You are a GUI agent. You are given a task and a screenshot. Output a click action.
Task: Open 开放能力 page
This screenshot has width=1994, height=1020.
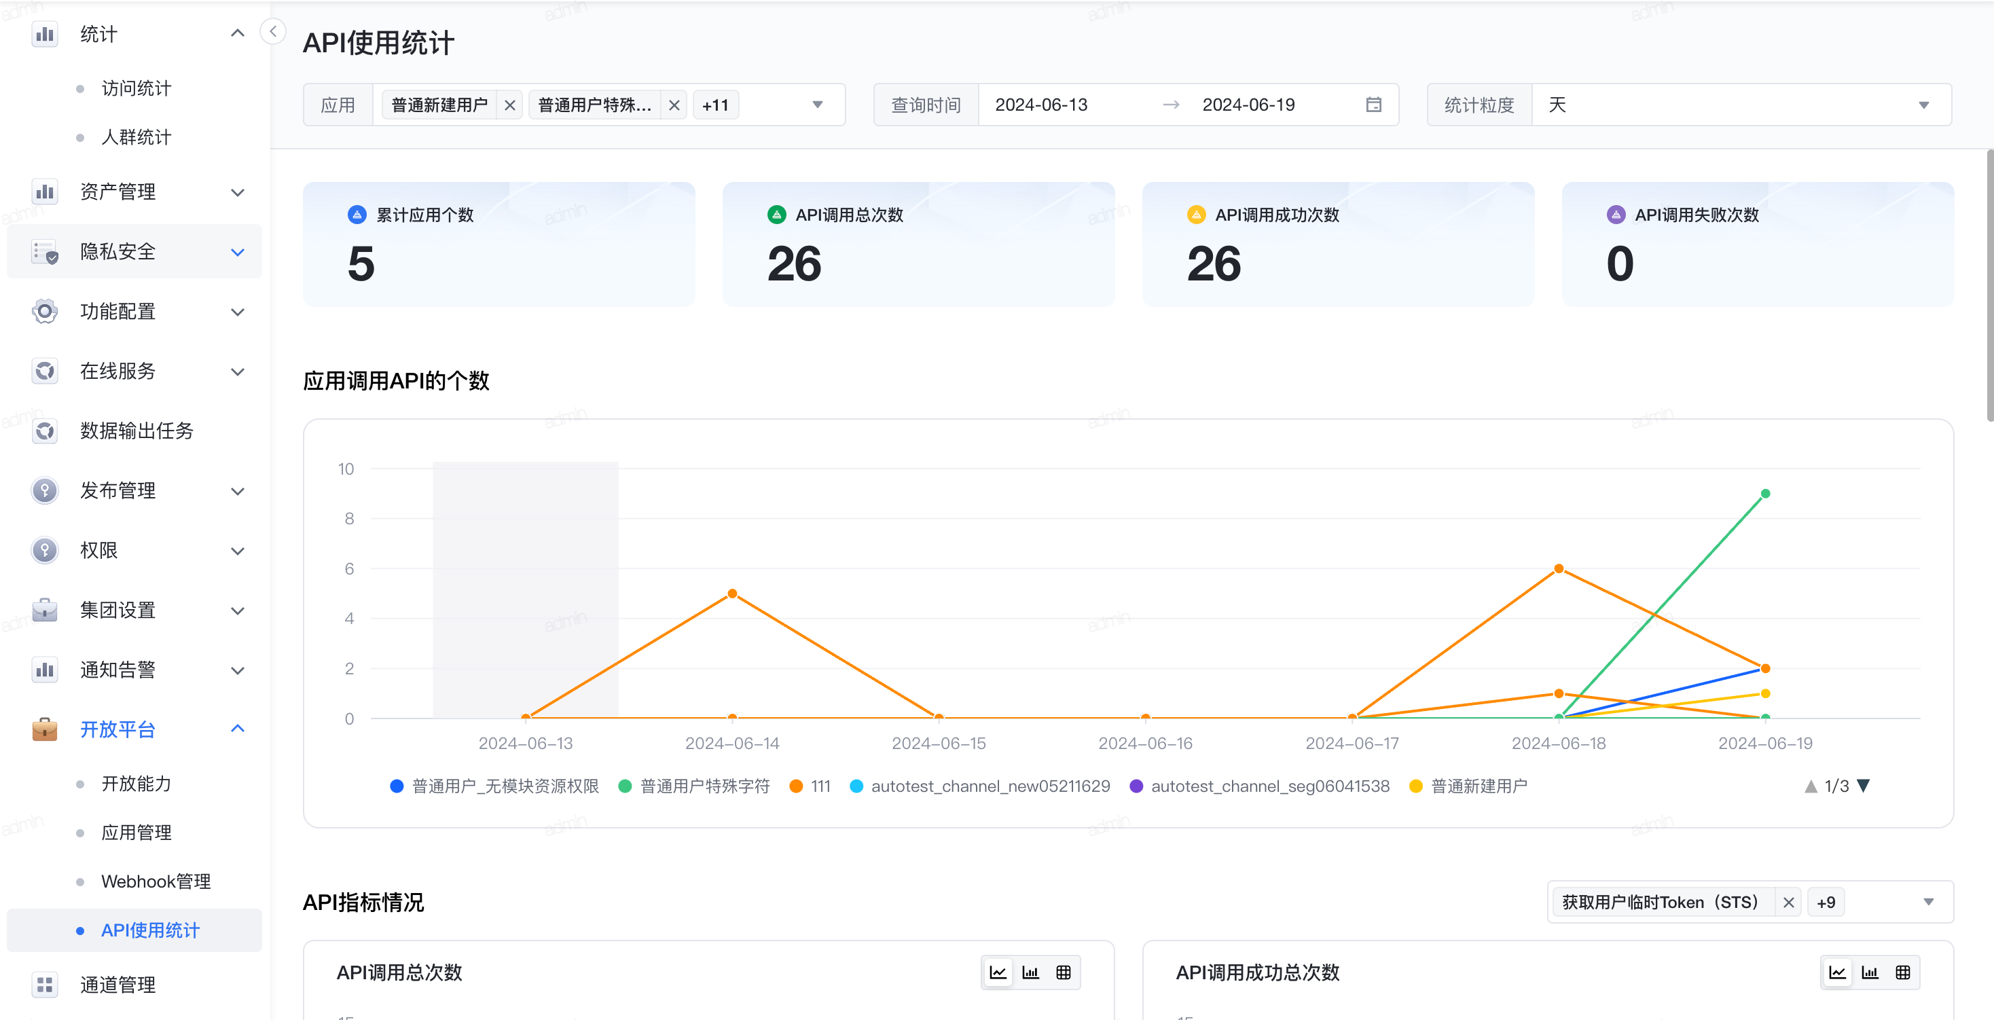pyautogui.click(x=137, y=783)
